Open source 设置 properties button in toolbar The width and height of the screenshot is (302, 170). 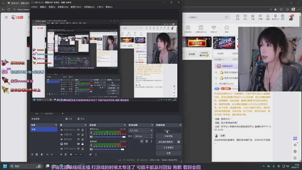click(69, 119)
